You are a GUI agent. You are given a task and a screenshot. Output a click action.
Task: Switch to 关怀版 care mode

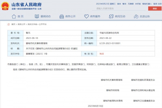pos(138,4)
